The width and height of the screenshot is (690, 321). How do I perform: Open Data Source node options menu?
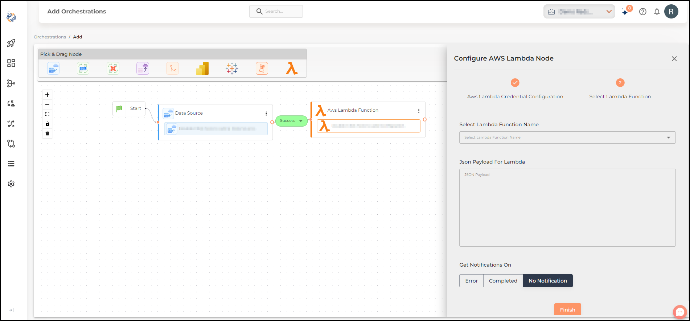pyautogui.click(x=266, y=114)
